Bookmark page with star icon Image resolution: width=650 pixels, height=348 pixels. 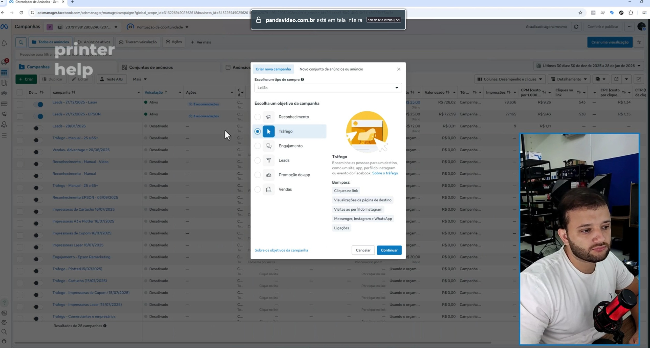pyautogui.click(x=580, y=13)
